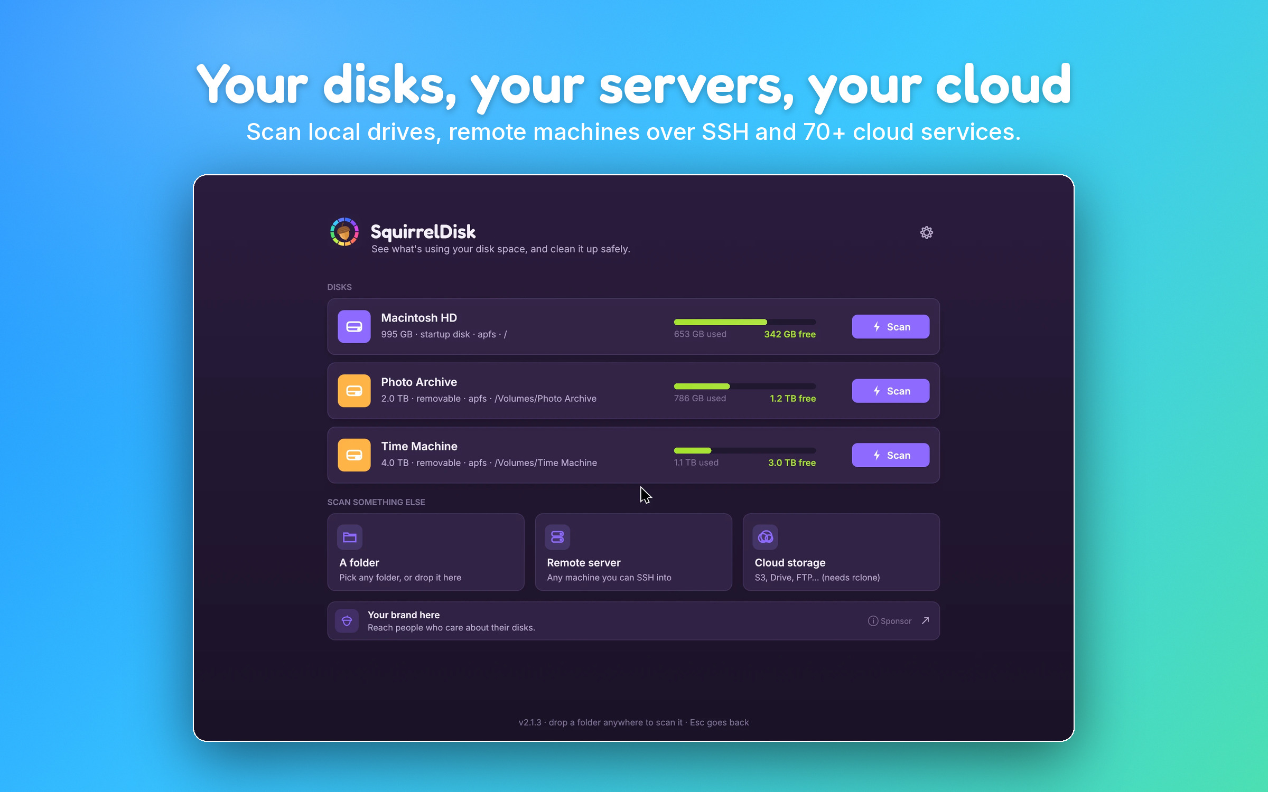Click the Photo Archive disk name
Screen dimensions: 1268x792
(419, 382)
